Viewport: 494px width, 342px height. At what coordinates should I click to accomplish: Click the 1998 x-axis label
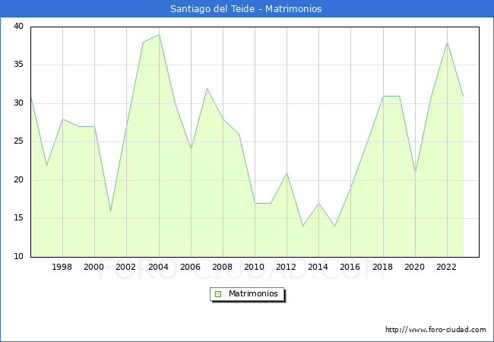click(62, 268)
